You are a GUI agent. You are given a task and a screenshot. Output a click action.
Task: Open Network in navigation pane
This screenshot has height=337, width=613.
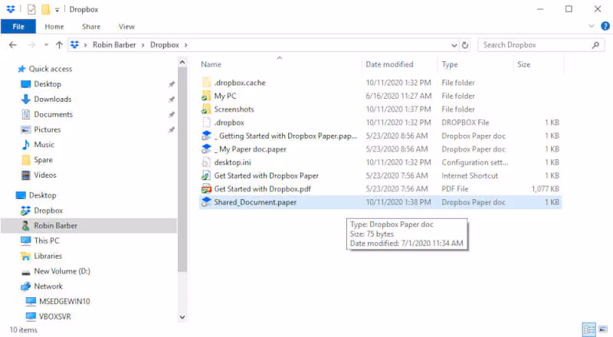click(48, 286)
